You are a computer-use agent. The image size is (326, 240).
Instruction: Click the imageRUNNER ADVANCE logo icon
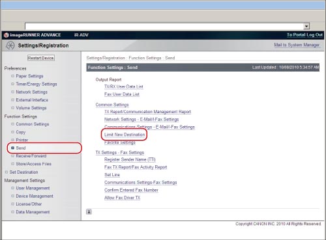click(7, 35)
